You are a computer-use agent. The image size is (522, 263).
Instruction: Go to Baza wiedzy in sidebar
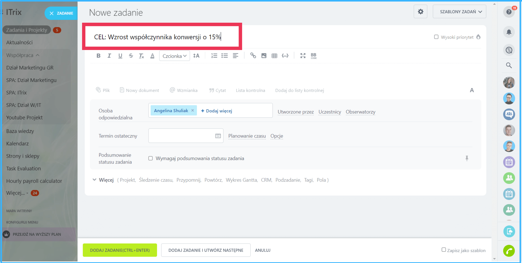click(x=20, y=131)
